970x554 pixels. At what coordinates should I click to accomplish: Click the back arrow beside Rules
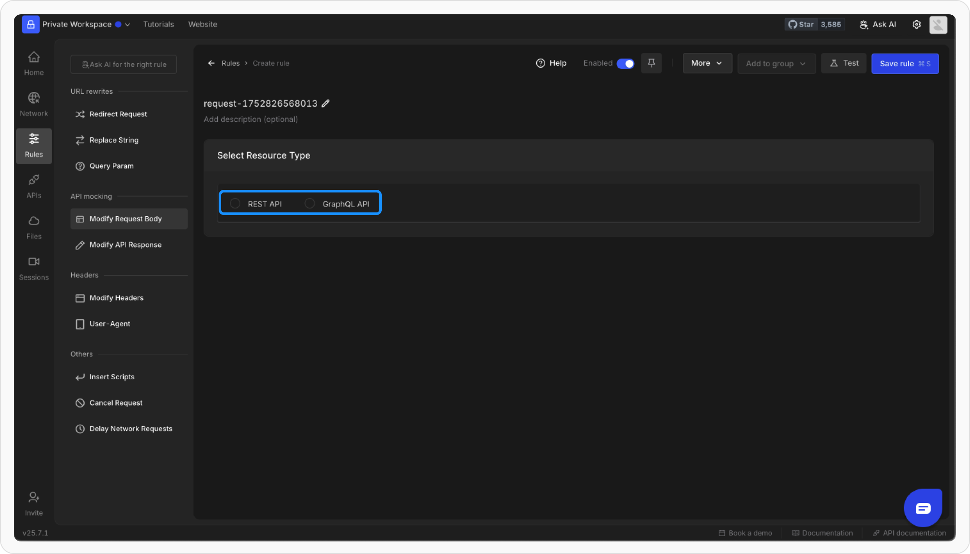pyautogui.click(x=211, y=63)
